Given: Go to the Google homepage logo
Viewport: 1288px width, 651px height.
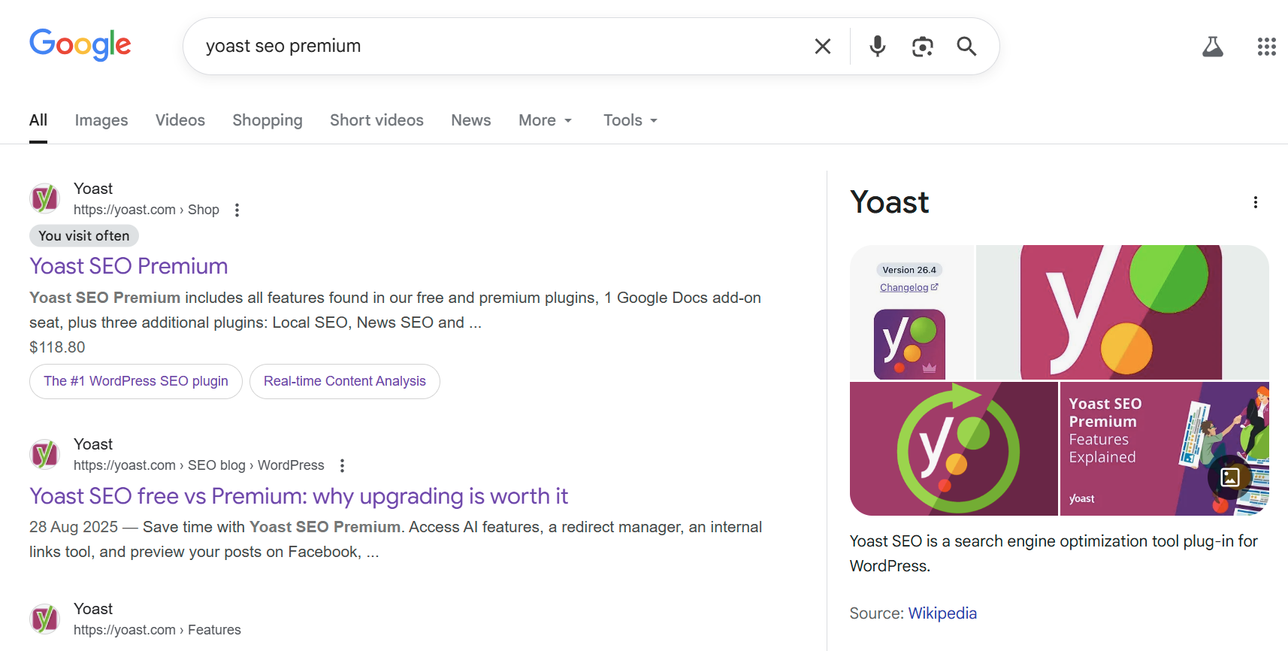Looking at the screenshot, I should click(x=80, y=45).
